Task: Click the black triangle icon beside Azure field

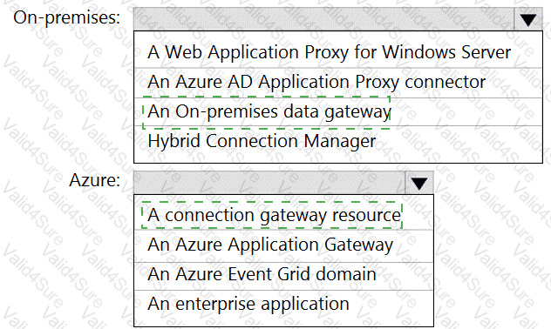Action: point(418,184)
